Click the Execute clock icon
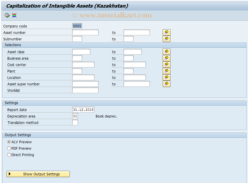The height and width of the screenshot is (183, 248). (7, 15)
